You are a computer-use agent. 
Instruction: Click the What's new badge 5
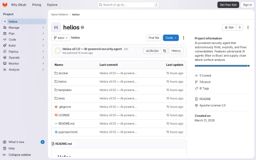click(x=42, y=142)
